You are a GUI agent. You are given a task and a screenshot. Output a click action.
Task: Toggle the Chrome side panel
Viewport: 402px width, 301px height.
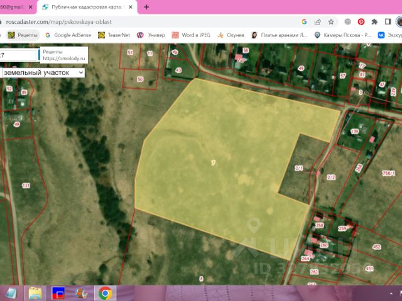pos(388,22)
